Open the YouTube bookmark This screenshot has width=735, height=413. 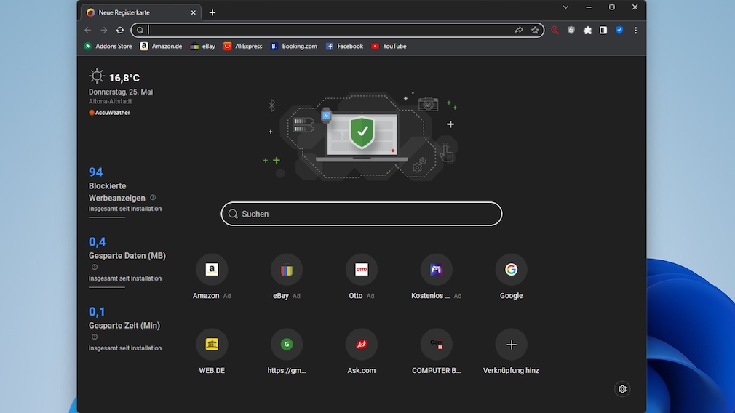tap(389, 46)
